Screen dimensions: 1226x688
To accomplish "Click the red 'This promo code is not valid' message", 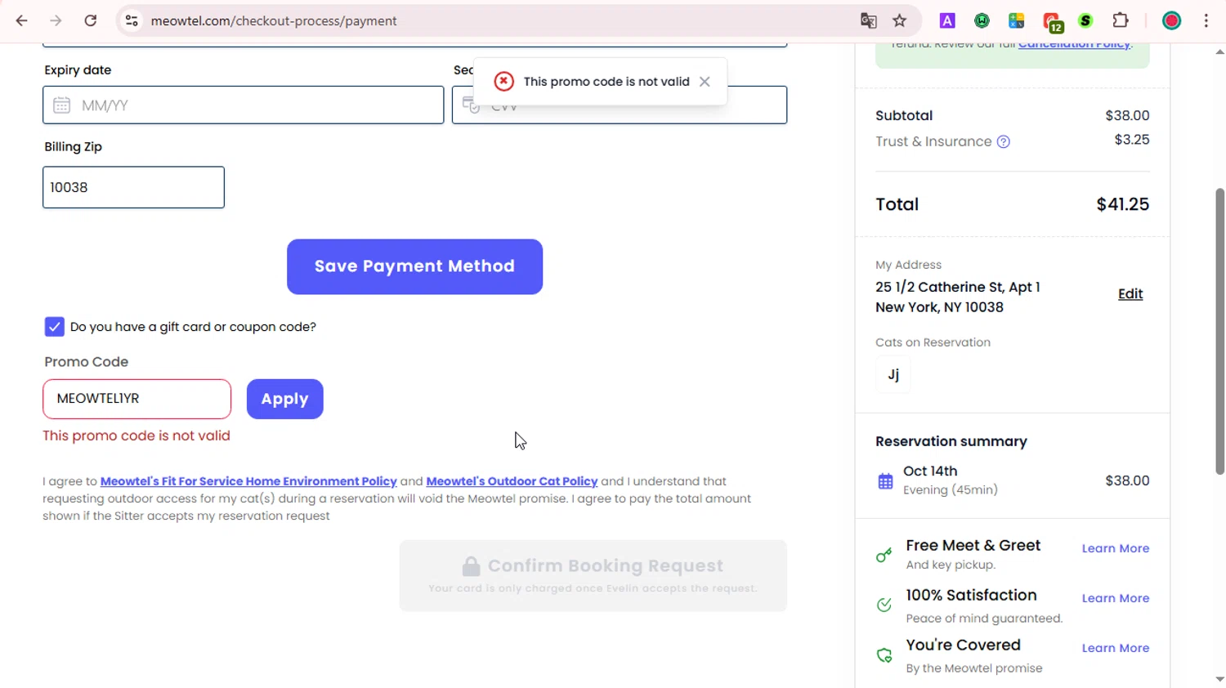I will tap(136, 436).
